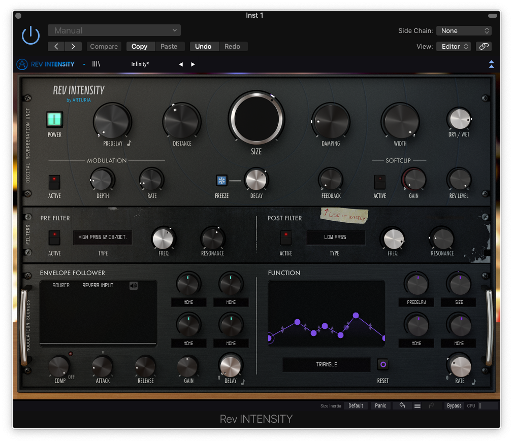
Task: Toggle the function Rate sync note icon
Action: [x=474, y=381]
